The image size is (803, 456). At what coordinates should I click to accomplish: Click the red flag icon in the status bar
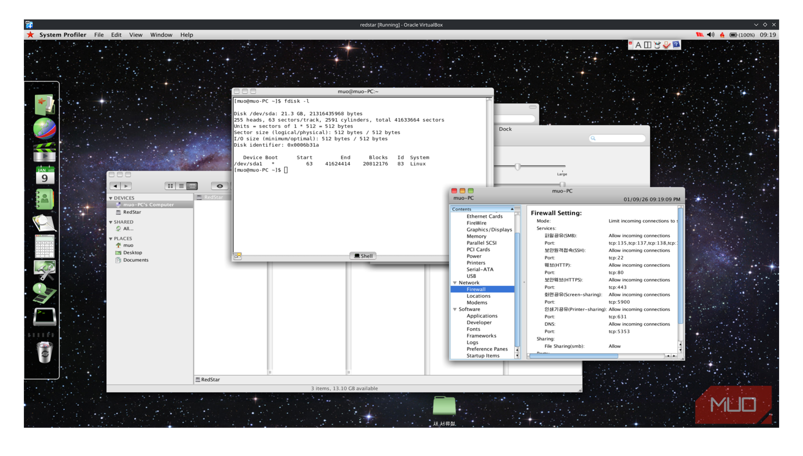coord(699,35)
